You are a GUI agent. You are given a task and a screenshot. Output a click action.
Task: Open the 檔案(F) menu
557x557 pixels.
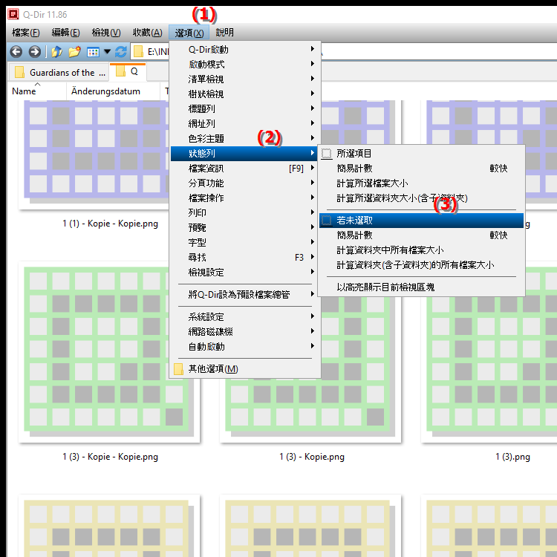point(25,33)
